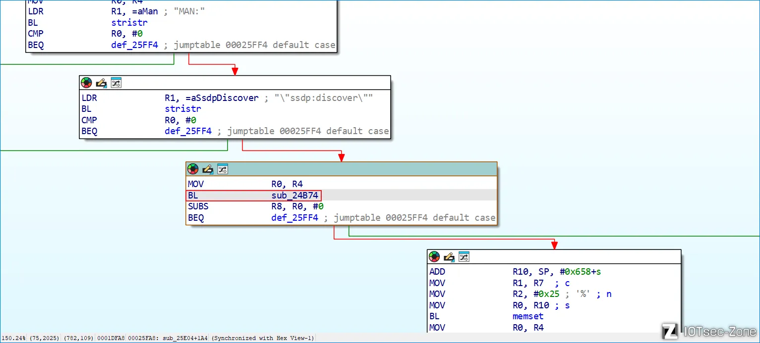Click the SUBS R8, R0, #0 line
Screen dimensions: 760x343
click(x=255, y=206)
